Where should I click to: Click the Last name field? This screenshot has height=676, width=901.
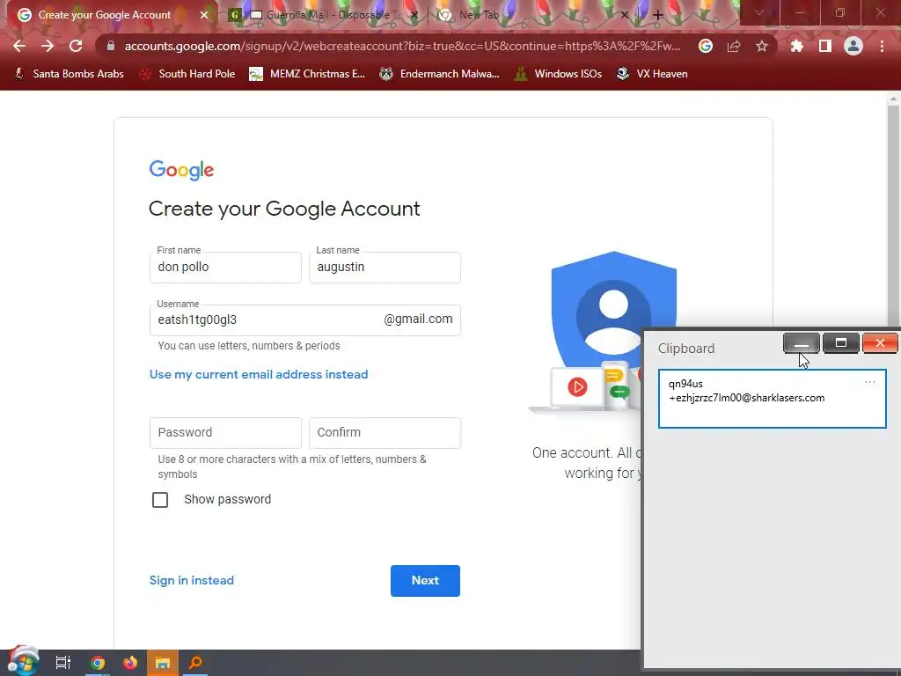385,268
